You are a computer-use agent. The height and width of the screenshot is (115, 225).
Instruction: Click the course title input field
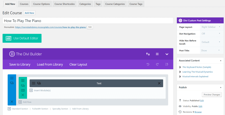click(88, 21)
